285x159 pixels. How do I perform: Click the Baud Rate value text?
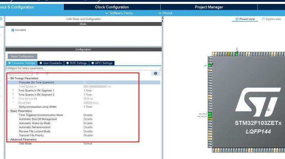tap(91, 103)
